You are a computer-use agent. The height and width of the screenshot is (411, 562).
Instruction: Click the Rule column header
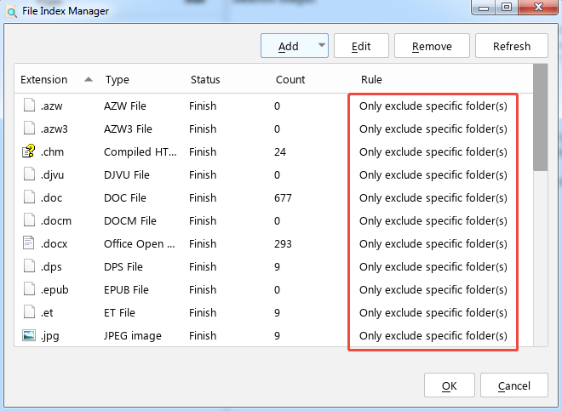point(371,80)
